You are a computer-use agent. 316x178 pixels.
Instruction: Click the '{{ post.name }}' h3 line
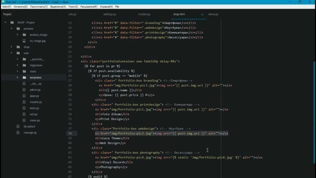coord(120,90)
